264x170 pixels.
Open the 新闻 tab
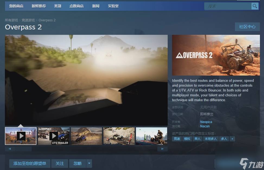(x=96, y=6)
